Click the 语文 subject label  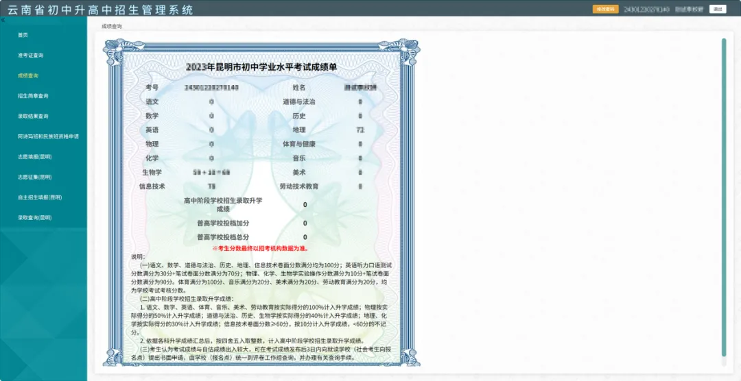click(152, 101)
